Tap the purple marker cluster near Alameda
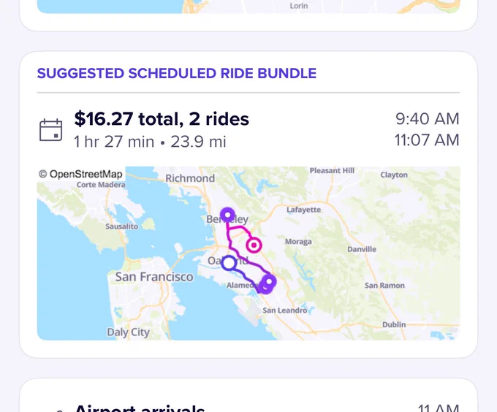This screenshot has height=412, width=497. click(x=267, y=284)
